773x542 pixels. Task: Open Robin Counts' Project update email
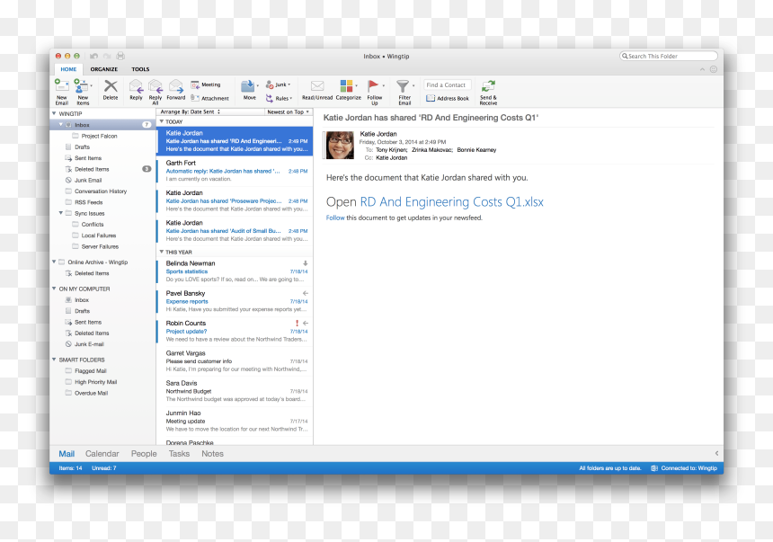pos(235,331)
